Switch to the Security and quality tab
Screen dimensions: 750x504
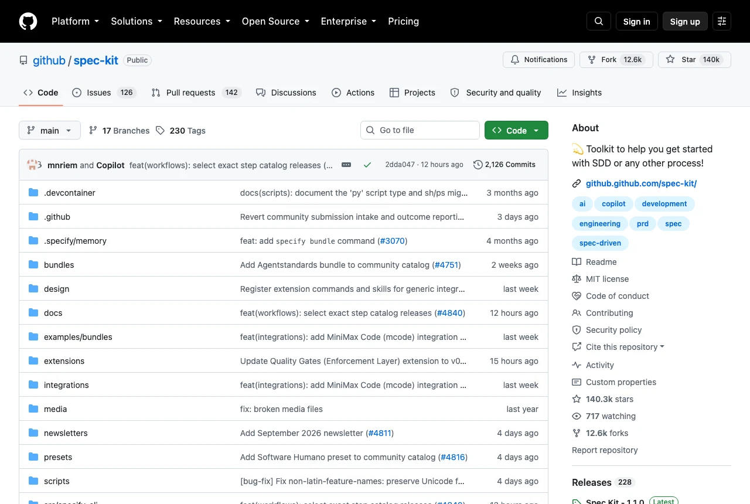click(x=496, y=93)
